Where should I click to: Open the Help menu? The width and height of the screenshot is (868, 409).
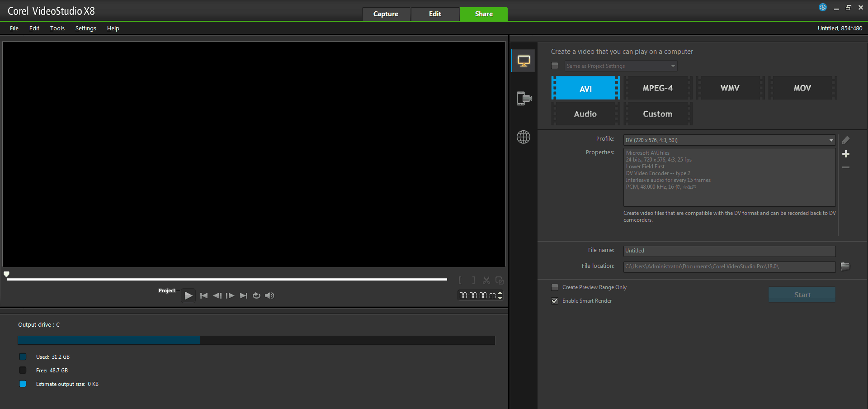(x=113, y=28)
